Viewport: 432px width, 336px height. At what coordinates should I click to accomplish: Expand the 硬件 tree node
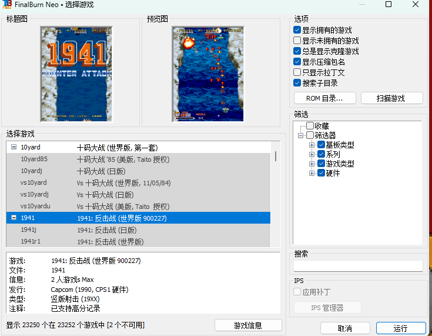click(x=312, y=173)
